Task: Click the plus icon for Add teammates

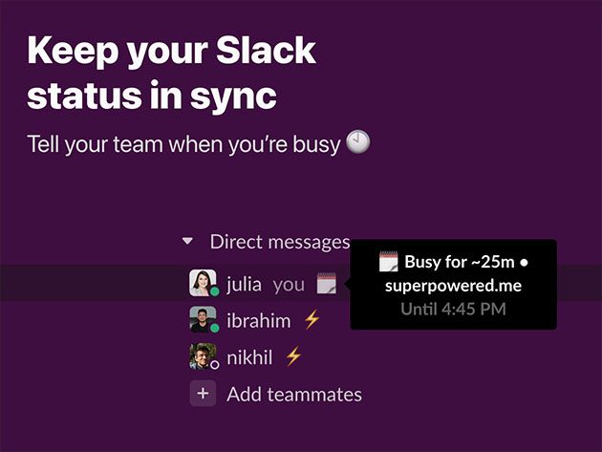Action: [x=203, y=394]
